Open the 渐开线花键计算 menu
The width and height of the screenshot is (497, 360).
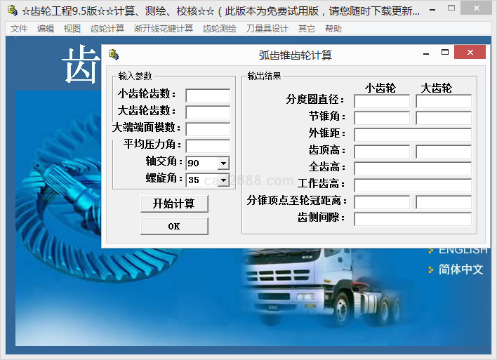[x=164, y=29]
